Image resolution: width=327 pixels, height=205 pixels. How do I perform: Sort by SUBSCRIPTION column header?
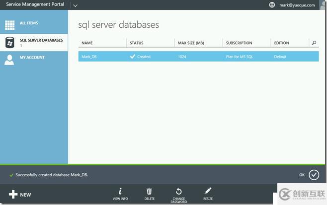coord(239,43)
